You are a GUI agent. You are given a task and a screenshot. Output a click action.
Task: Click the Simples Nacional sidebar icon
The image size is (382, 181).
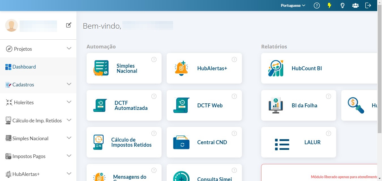[8, 138]
